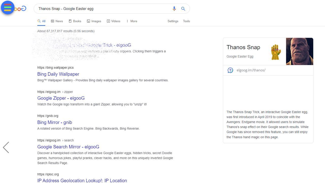Click the question bubble icon beside elgoog.im/thanos/
Screen dimensions: 325x183
(230, 70)
